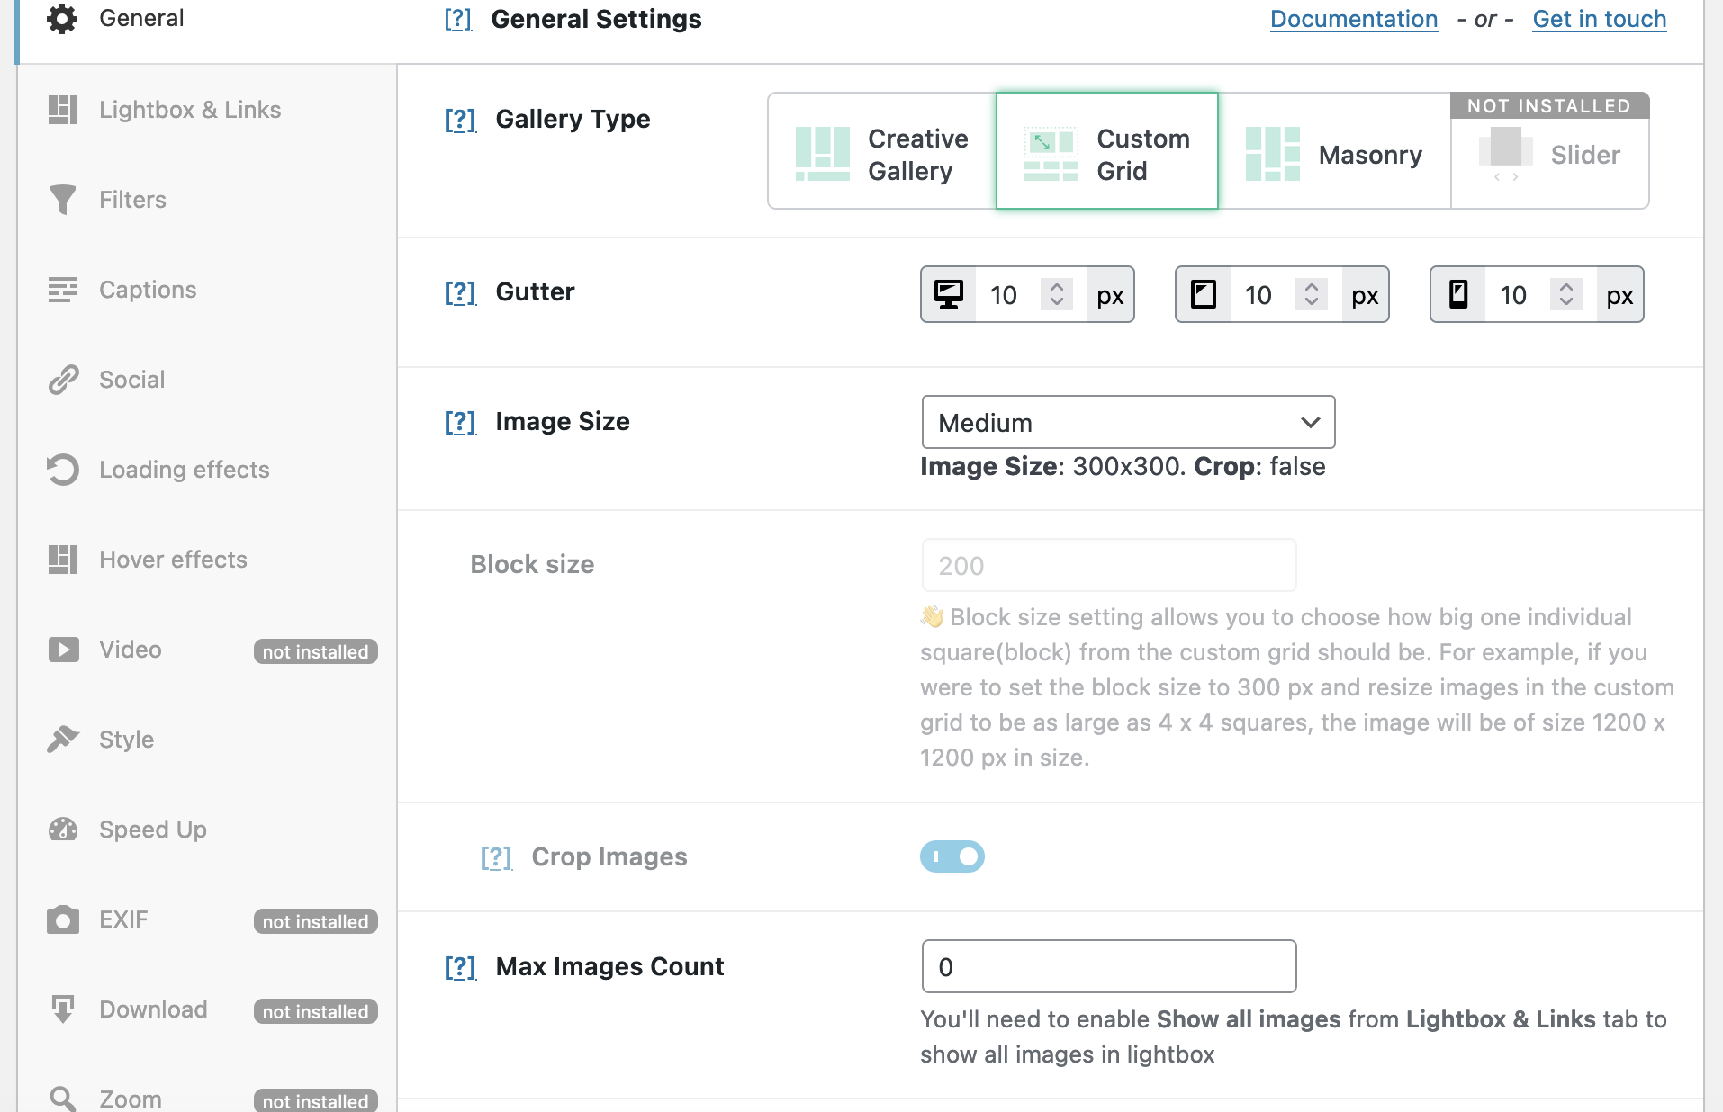Click the Zoom magnifier icon
This screenshot has width=1723, height=1112.
click(63, 1099)
